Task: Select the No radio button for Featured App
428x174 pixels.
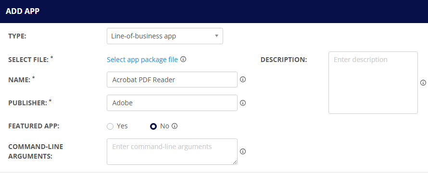Action: [153, 126]
